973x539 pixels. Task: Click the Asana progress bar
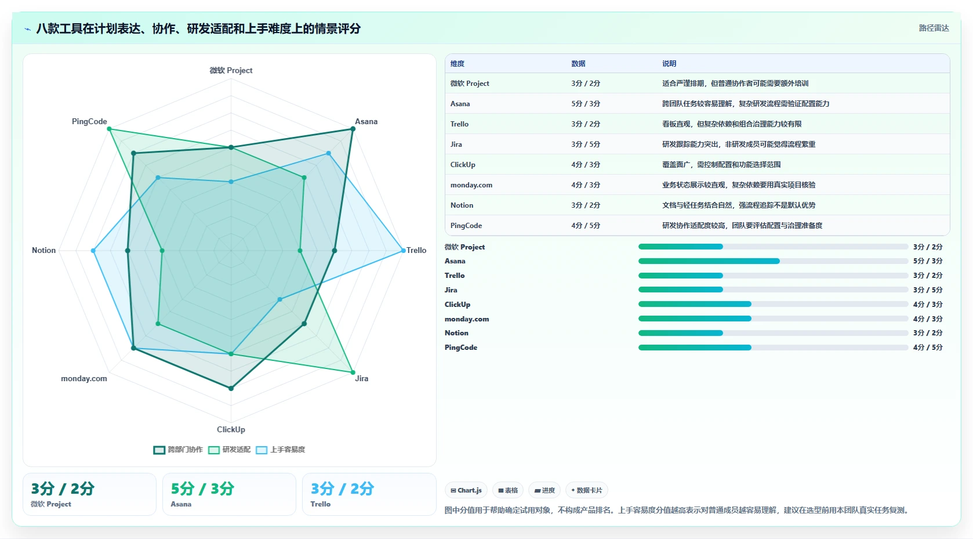pos(773,261)
